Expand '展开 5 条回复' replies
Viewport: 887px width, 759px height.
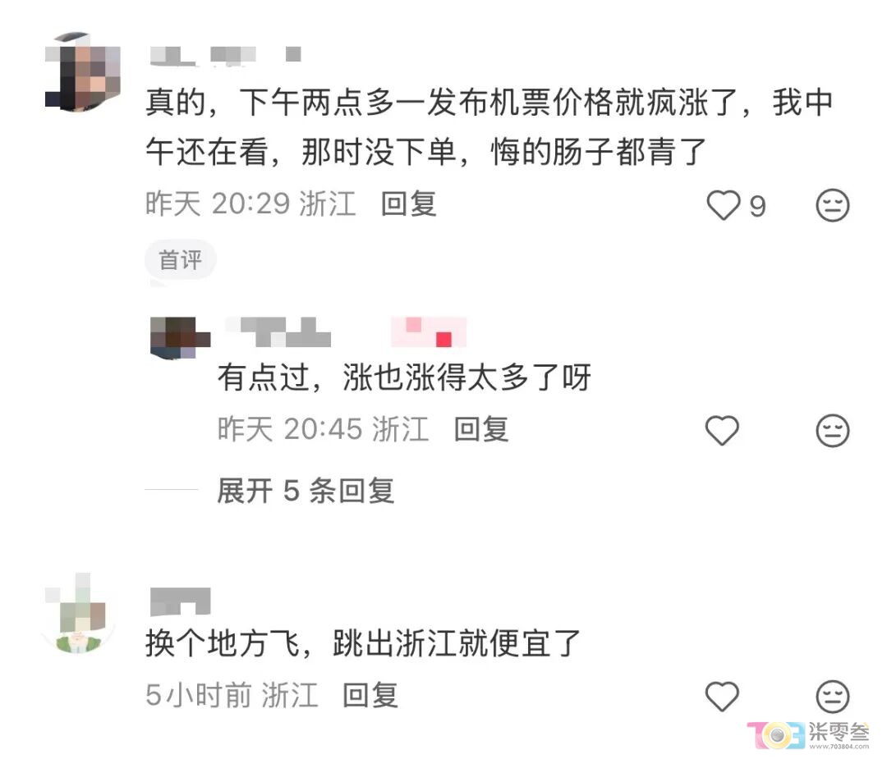(306, 490)
